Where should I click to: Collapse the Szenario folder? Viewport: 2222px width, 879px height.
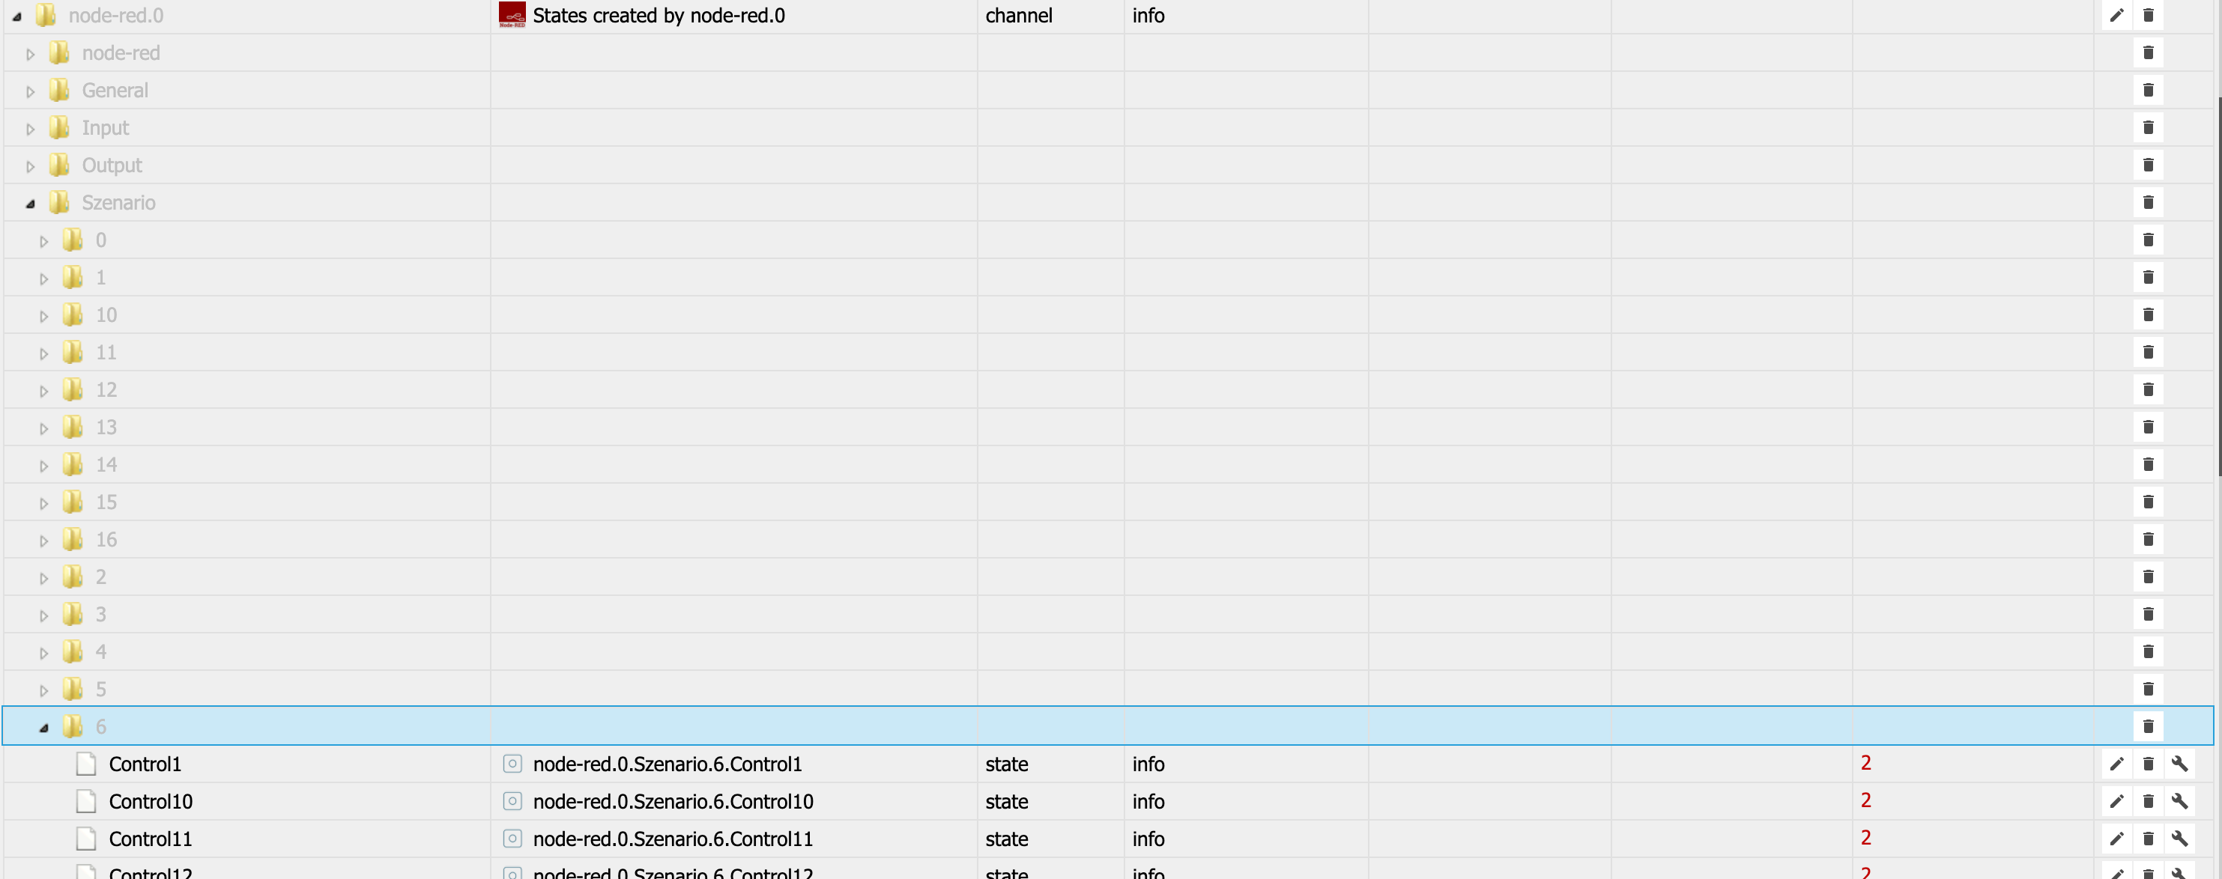click(x=30, y=204)
